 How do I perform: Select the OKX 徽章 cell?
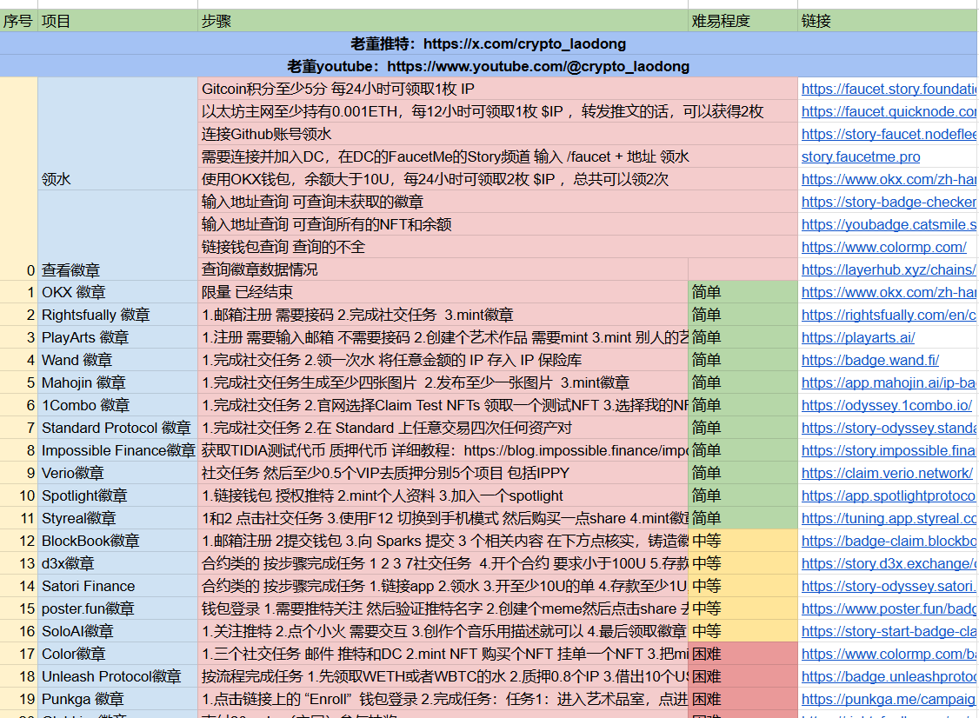coord(117,292)
